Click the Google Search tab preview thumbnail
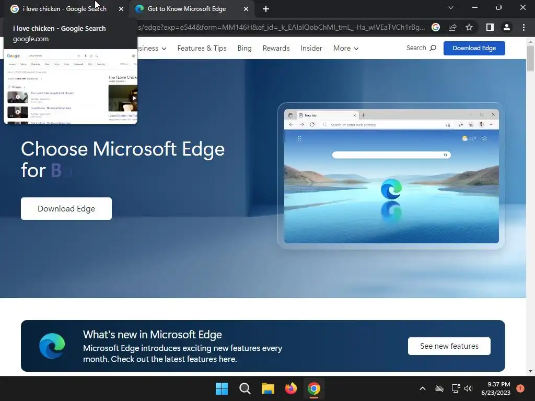The width and height of the screenshot is (535, 401). 71,87
